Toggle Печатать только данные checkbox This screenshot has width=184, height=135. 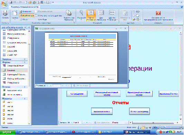click(36, 16)
